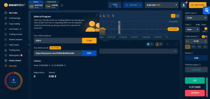Click the Help Center icon
Image resolution: width=210 pixels, height=99 pixels.
point(6,45)
